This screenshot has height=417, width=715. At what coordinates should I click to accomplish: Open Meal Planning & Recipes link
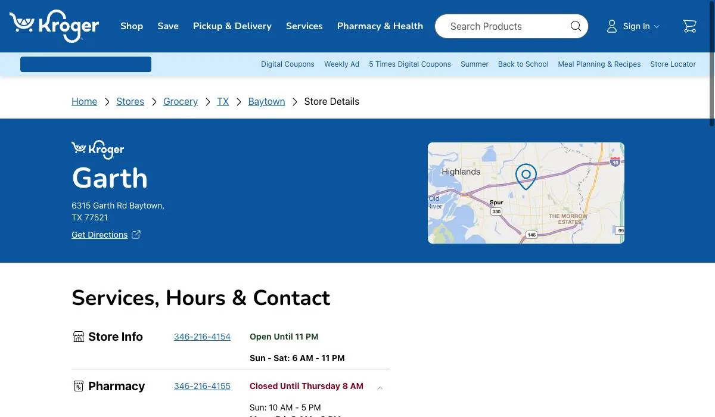599,64
